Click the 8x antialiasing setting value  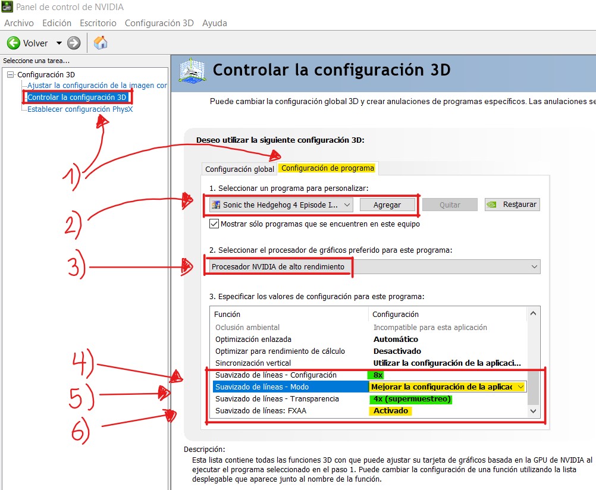[x=377, y=375]
